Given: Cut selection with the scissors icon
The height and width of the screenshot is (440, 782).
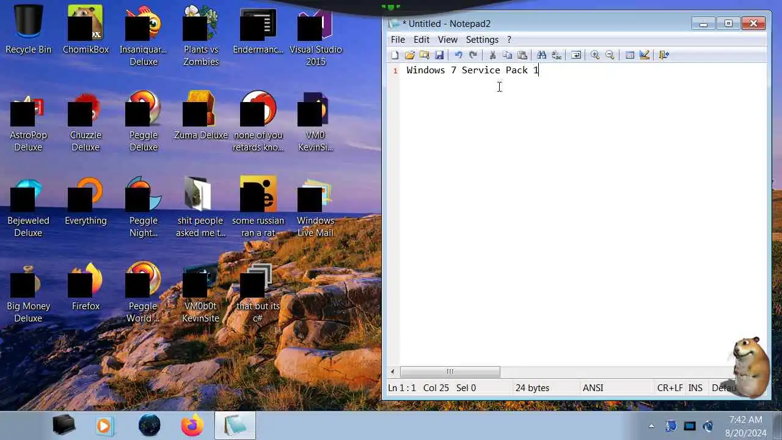Looking at the screenshot, I should 492,55.
